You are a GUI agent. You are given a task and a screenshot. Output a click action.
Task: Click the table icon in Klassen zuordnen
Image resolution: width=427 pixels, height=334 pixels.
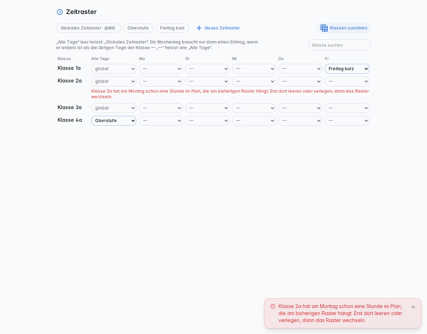[324, 28]
